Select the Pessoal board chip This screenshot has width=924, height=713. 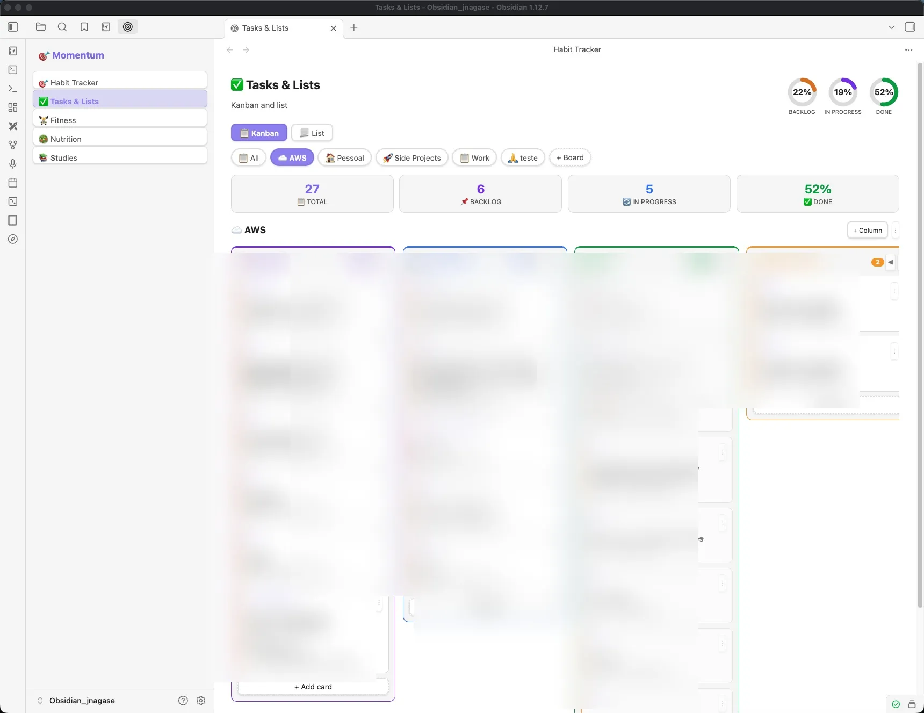click(345, 158)
